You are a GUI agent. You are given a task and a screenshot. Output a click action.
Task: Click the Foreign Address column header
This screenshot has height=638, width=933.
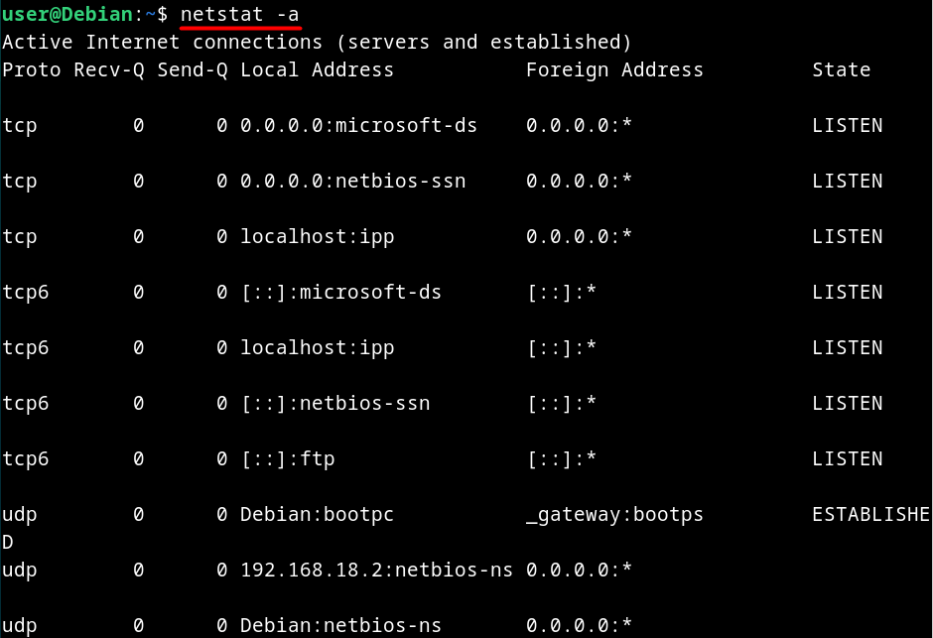tap(614, 70)
